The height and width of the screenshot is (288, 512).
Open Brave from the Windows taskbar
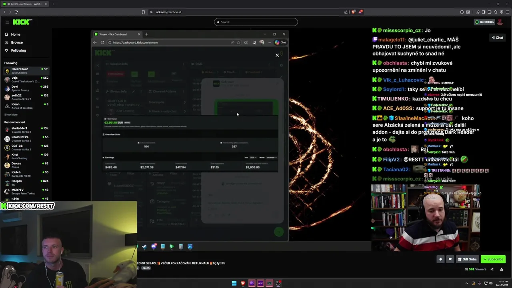click(243, 283)
